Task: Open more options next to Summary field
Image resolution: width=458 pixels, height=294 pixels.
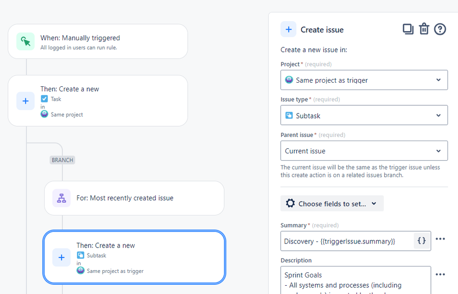Action: pos(440,239)
